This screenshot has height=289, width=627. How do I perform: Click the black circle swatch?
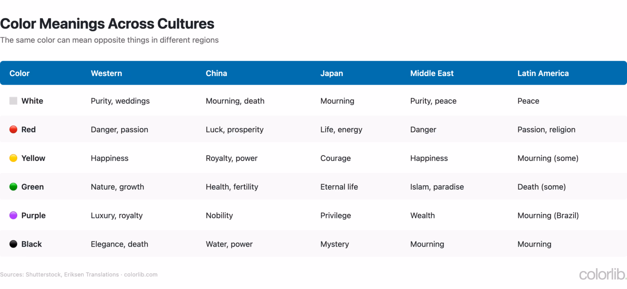[x=13, y=244]
